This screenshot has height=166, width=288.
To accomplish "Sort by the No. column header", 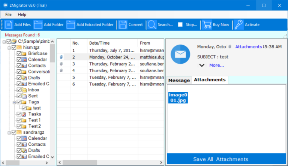I will pyautogui.click(x=79, y=43).
